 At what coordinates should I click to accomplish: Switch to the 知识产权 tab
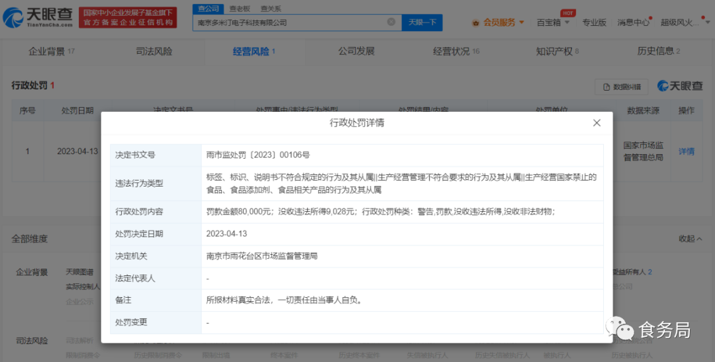pyautogui.click(x=557, y=52)
